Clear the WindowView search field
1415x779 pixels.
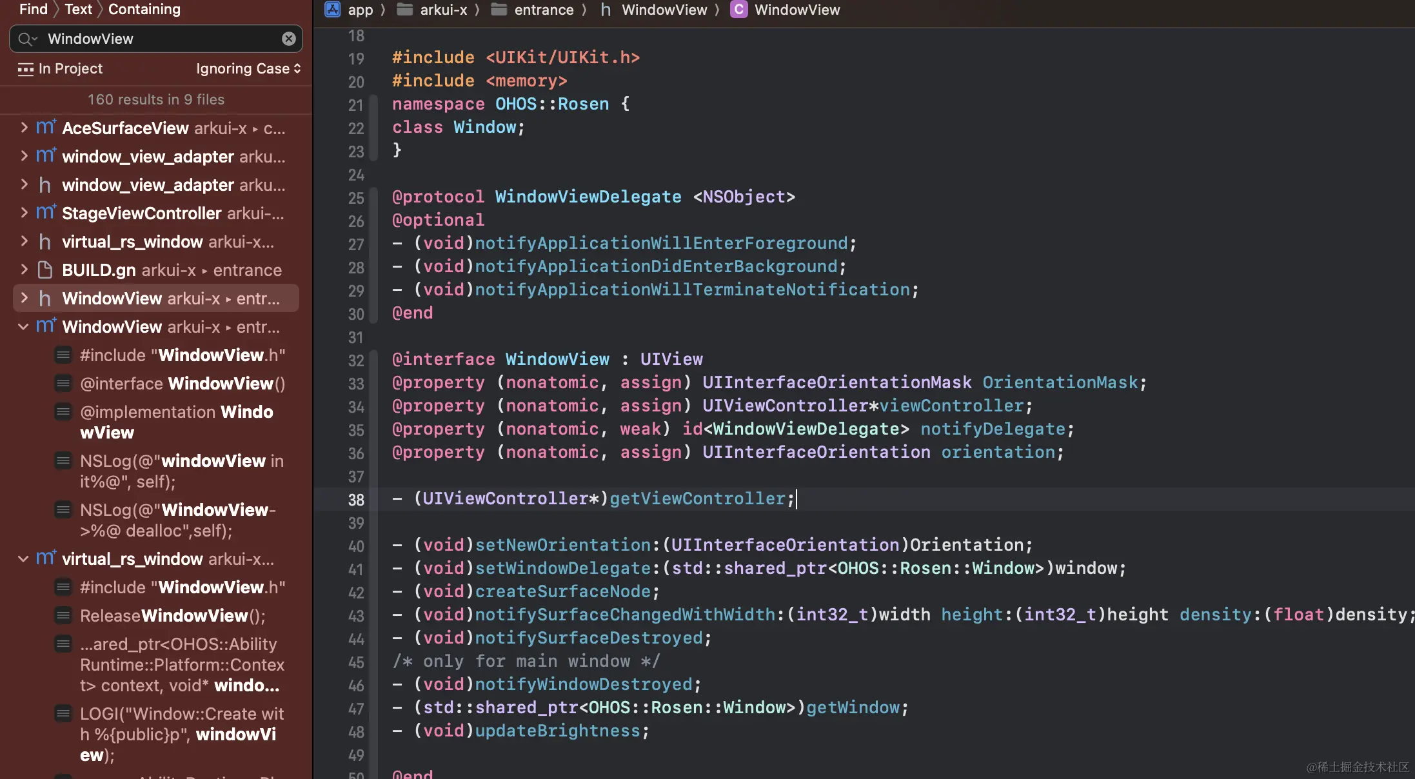(x=288, y=39)
